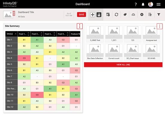Select the red C3 cell for Site 4

coord(24,58)
